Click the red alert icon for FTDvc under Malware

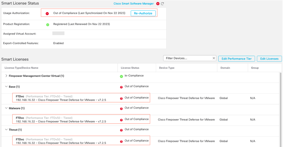(121, 120)
